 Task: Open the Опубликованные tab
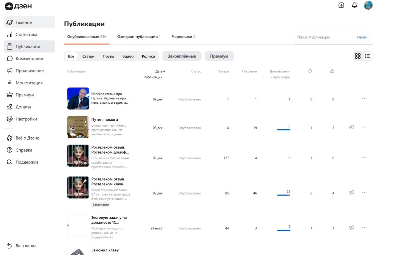[x=87, y=37]
